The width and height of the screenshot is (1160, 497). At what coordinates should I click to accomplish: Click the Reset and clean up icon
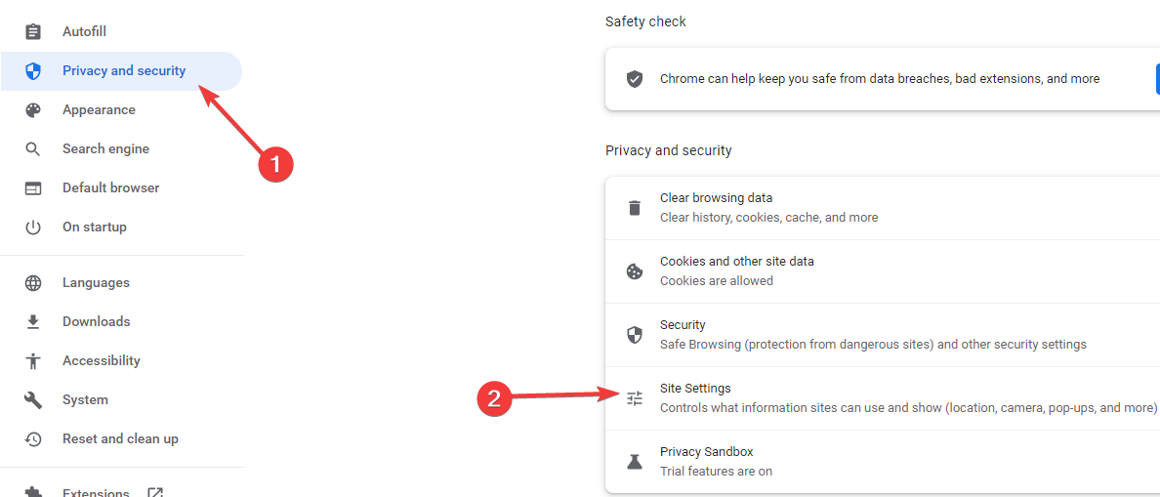[x=33, y=439]
